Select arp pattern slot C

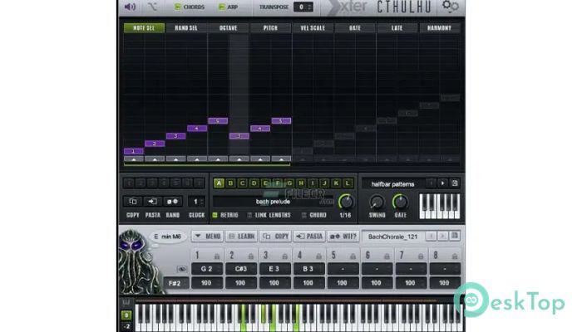(243, 183)
